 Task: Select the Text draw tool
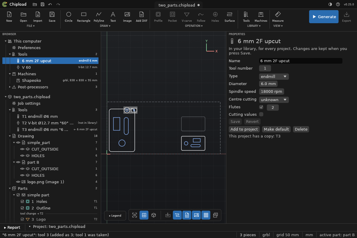coord(113,17)
